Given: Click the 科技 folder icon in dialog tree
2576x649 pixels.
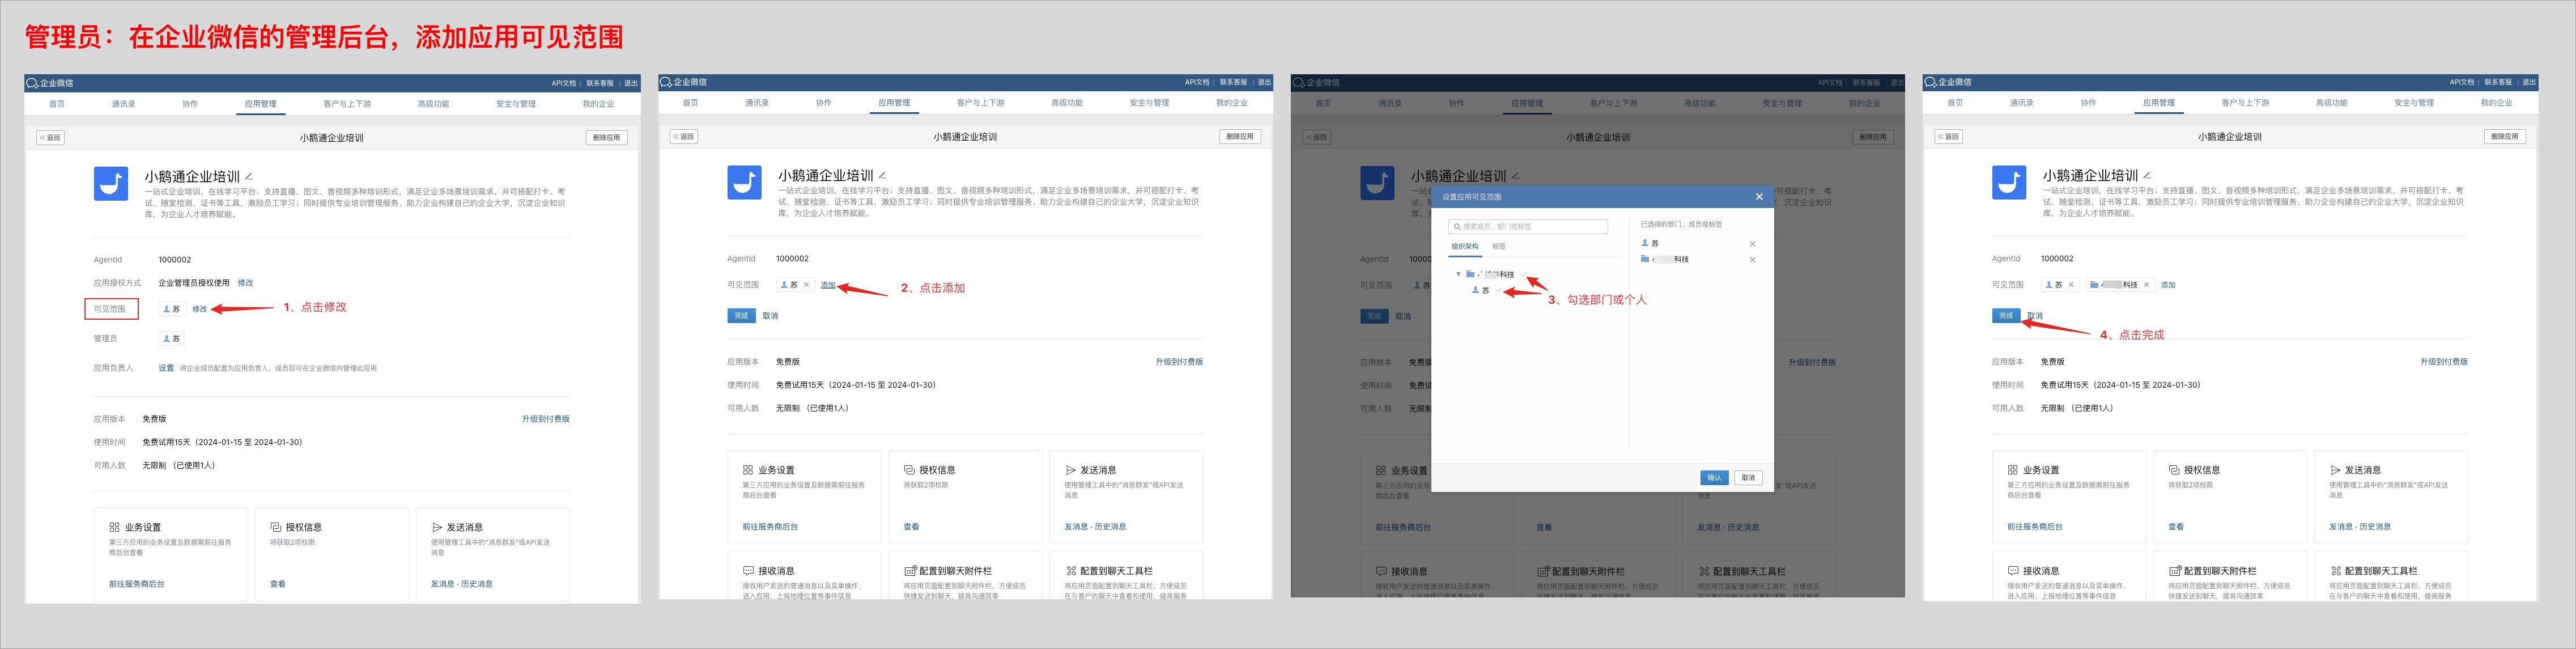Looking at the screenshot, I should pos(1471,274).
